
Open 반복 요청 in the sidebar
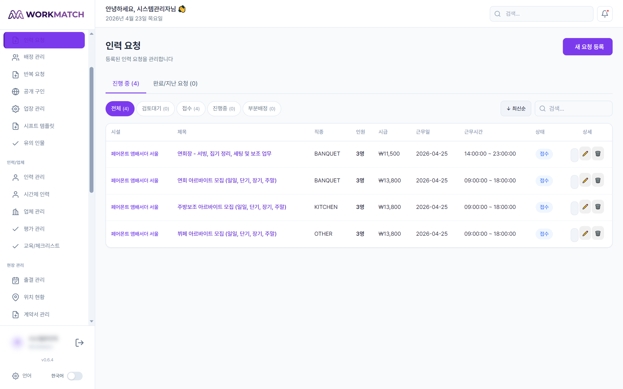pos(44,74)
